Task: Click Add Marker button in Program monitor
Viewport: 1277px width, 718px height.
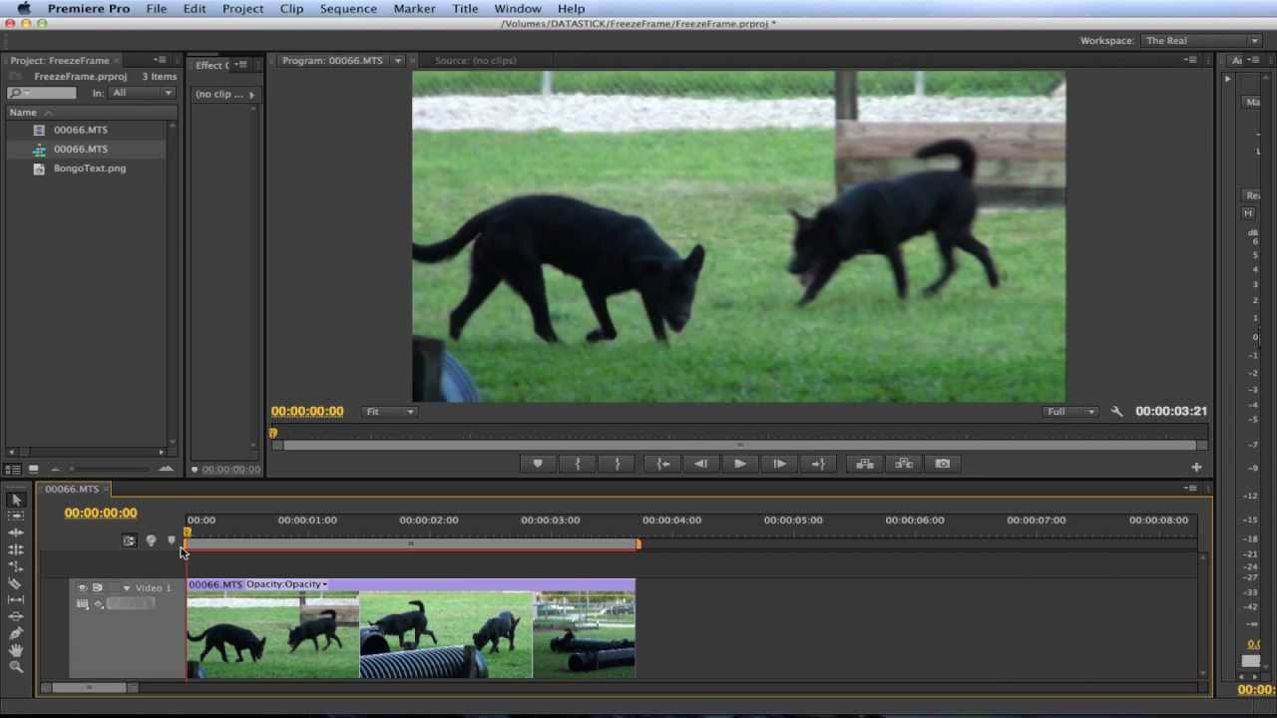Action: (x=538, y=464)
